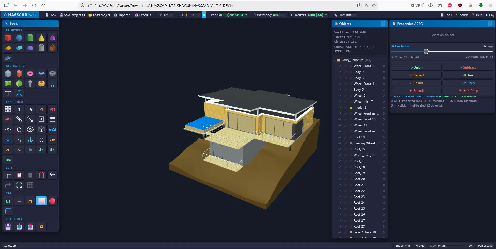Open the Export menu

143,15
